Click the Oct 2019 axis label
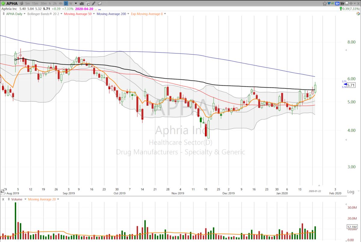361x242 pixels. (x=119, y=193)
